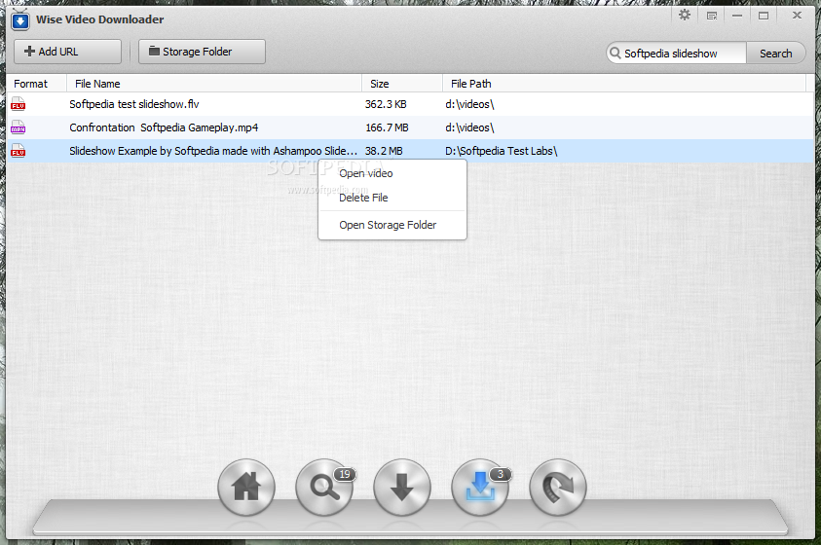This screenshot has height=545, width=821.
Task: Close the Wise Video Downloader window
Action: pos(797,16)
